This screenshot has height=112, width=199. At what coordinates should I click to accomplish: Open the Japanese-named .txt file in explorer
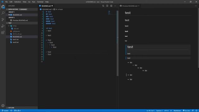pyautogui.click(x=22, y=34)
